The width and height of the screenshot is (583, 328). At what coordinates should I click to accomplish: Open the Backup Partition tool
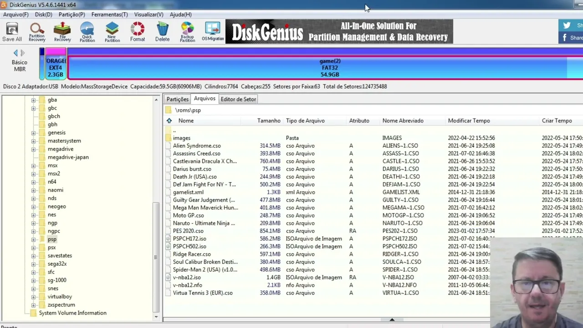pyautogui.click(x=187, y=32)
